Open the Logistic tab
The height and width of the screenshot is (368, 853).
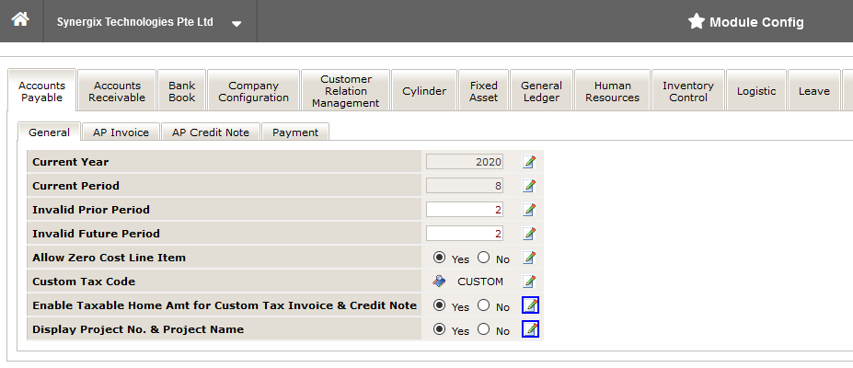tap(756, 91)
